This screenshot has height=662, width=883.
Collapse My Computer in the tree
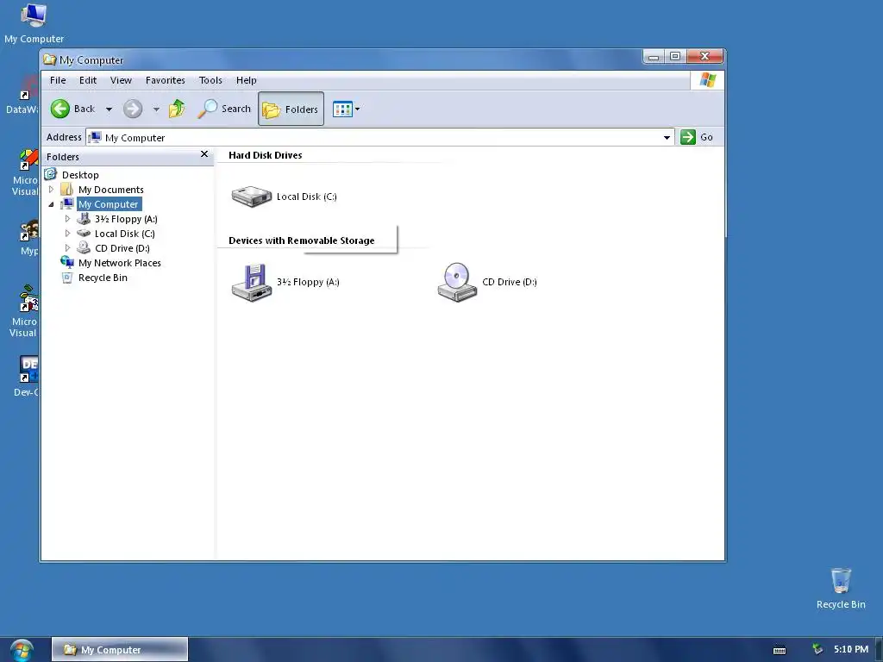[x=51, y=204]
